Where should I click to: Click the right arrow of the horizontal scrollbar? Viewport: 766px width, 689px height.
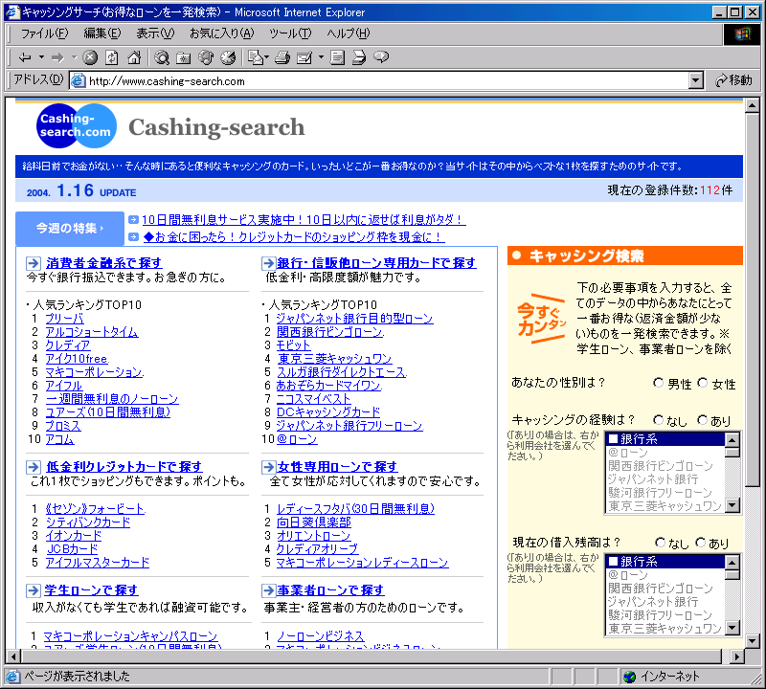pos(736,656)
